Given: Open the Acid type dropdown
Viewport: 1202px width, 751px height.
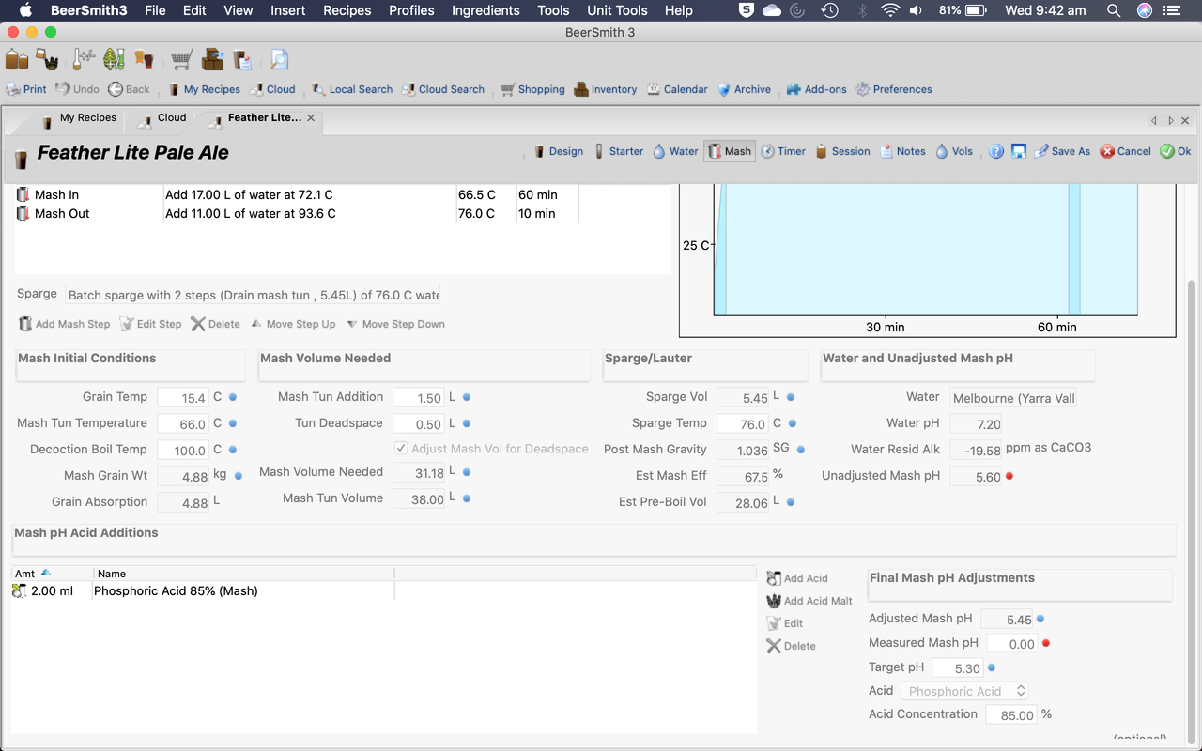Looking at the screenshot, I should coord(964,691).
